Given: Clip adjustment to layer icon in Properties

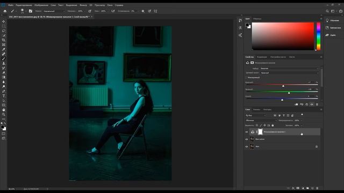Looking at the screenshot, I should pos(296,105).
